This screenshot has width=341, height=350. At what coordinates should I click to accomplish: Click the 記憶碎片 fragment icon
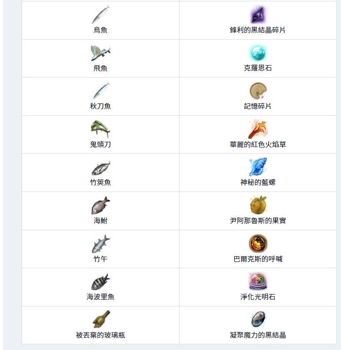point(258,91)
